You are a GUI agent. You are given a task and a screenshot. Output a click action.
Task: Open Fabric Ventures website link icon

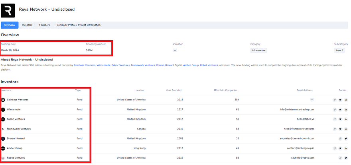(335, 119)
